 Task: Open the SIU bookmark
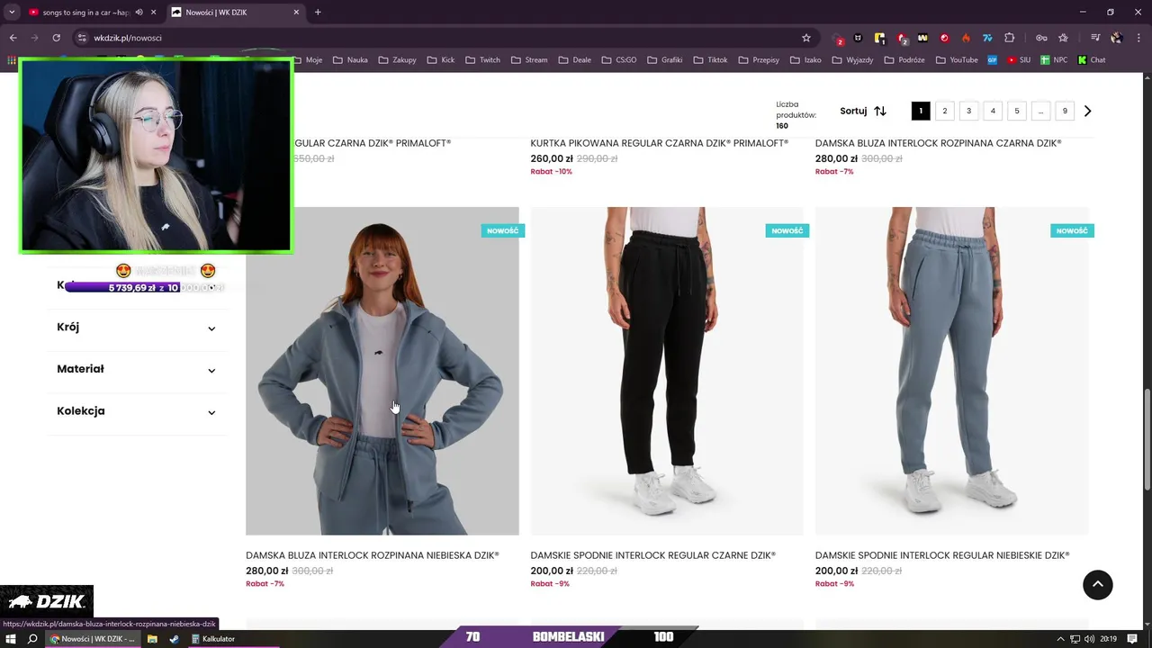point(1020,60)
